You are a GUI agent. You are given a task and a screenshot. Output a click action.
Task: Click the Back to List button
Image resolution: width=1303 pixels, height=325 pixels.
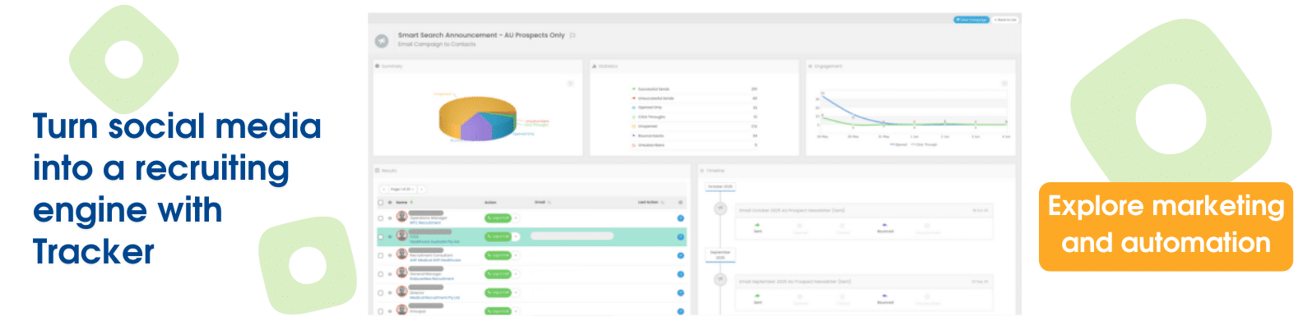pos(1004,20)
